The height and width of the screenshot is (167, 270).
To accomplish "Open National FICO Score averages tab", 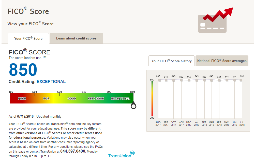I will [222, 61].
